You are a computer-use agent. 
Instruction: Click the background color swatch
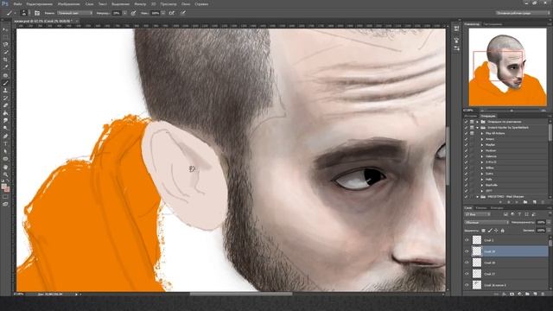[x=7, y=189]
